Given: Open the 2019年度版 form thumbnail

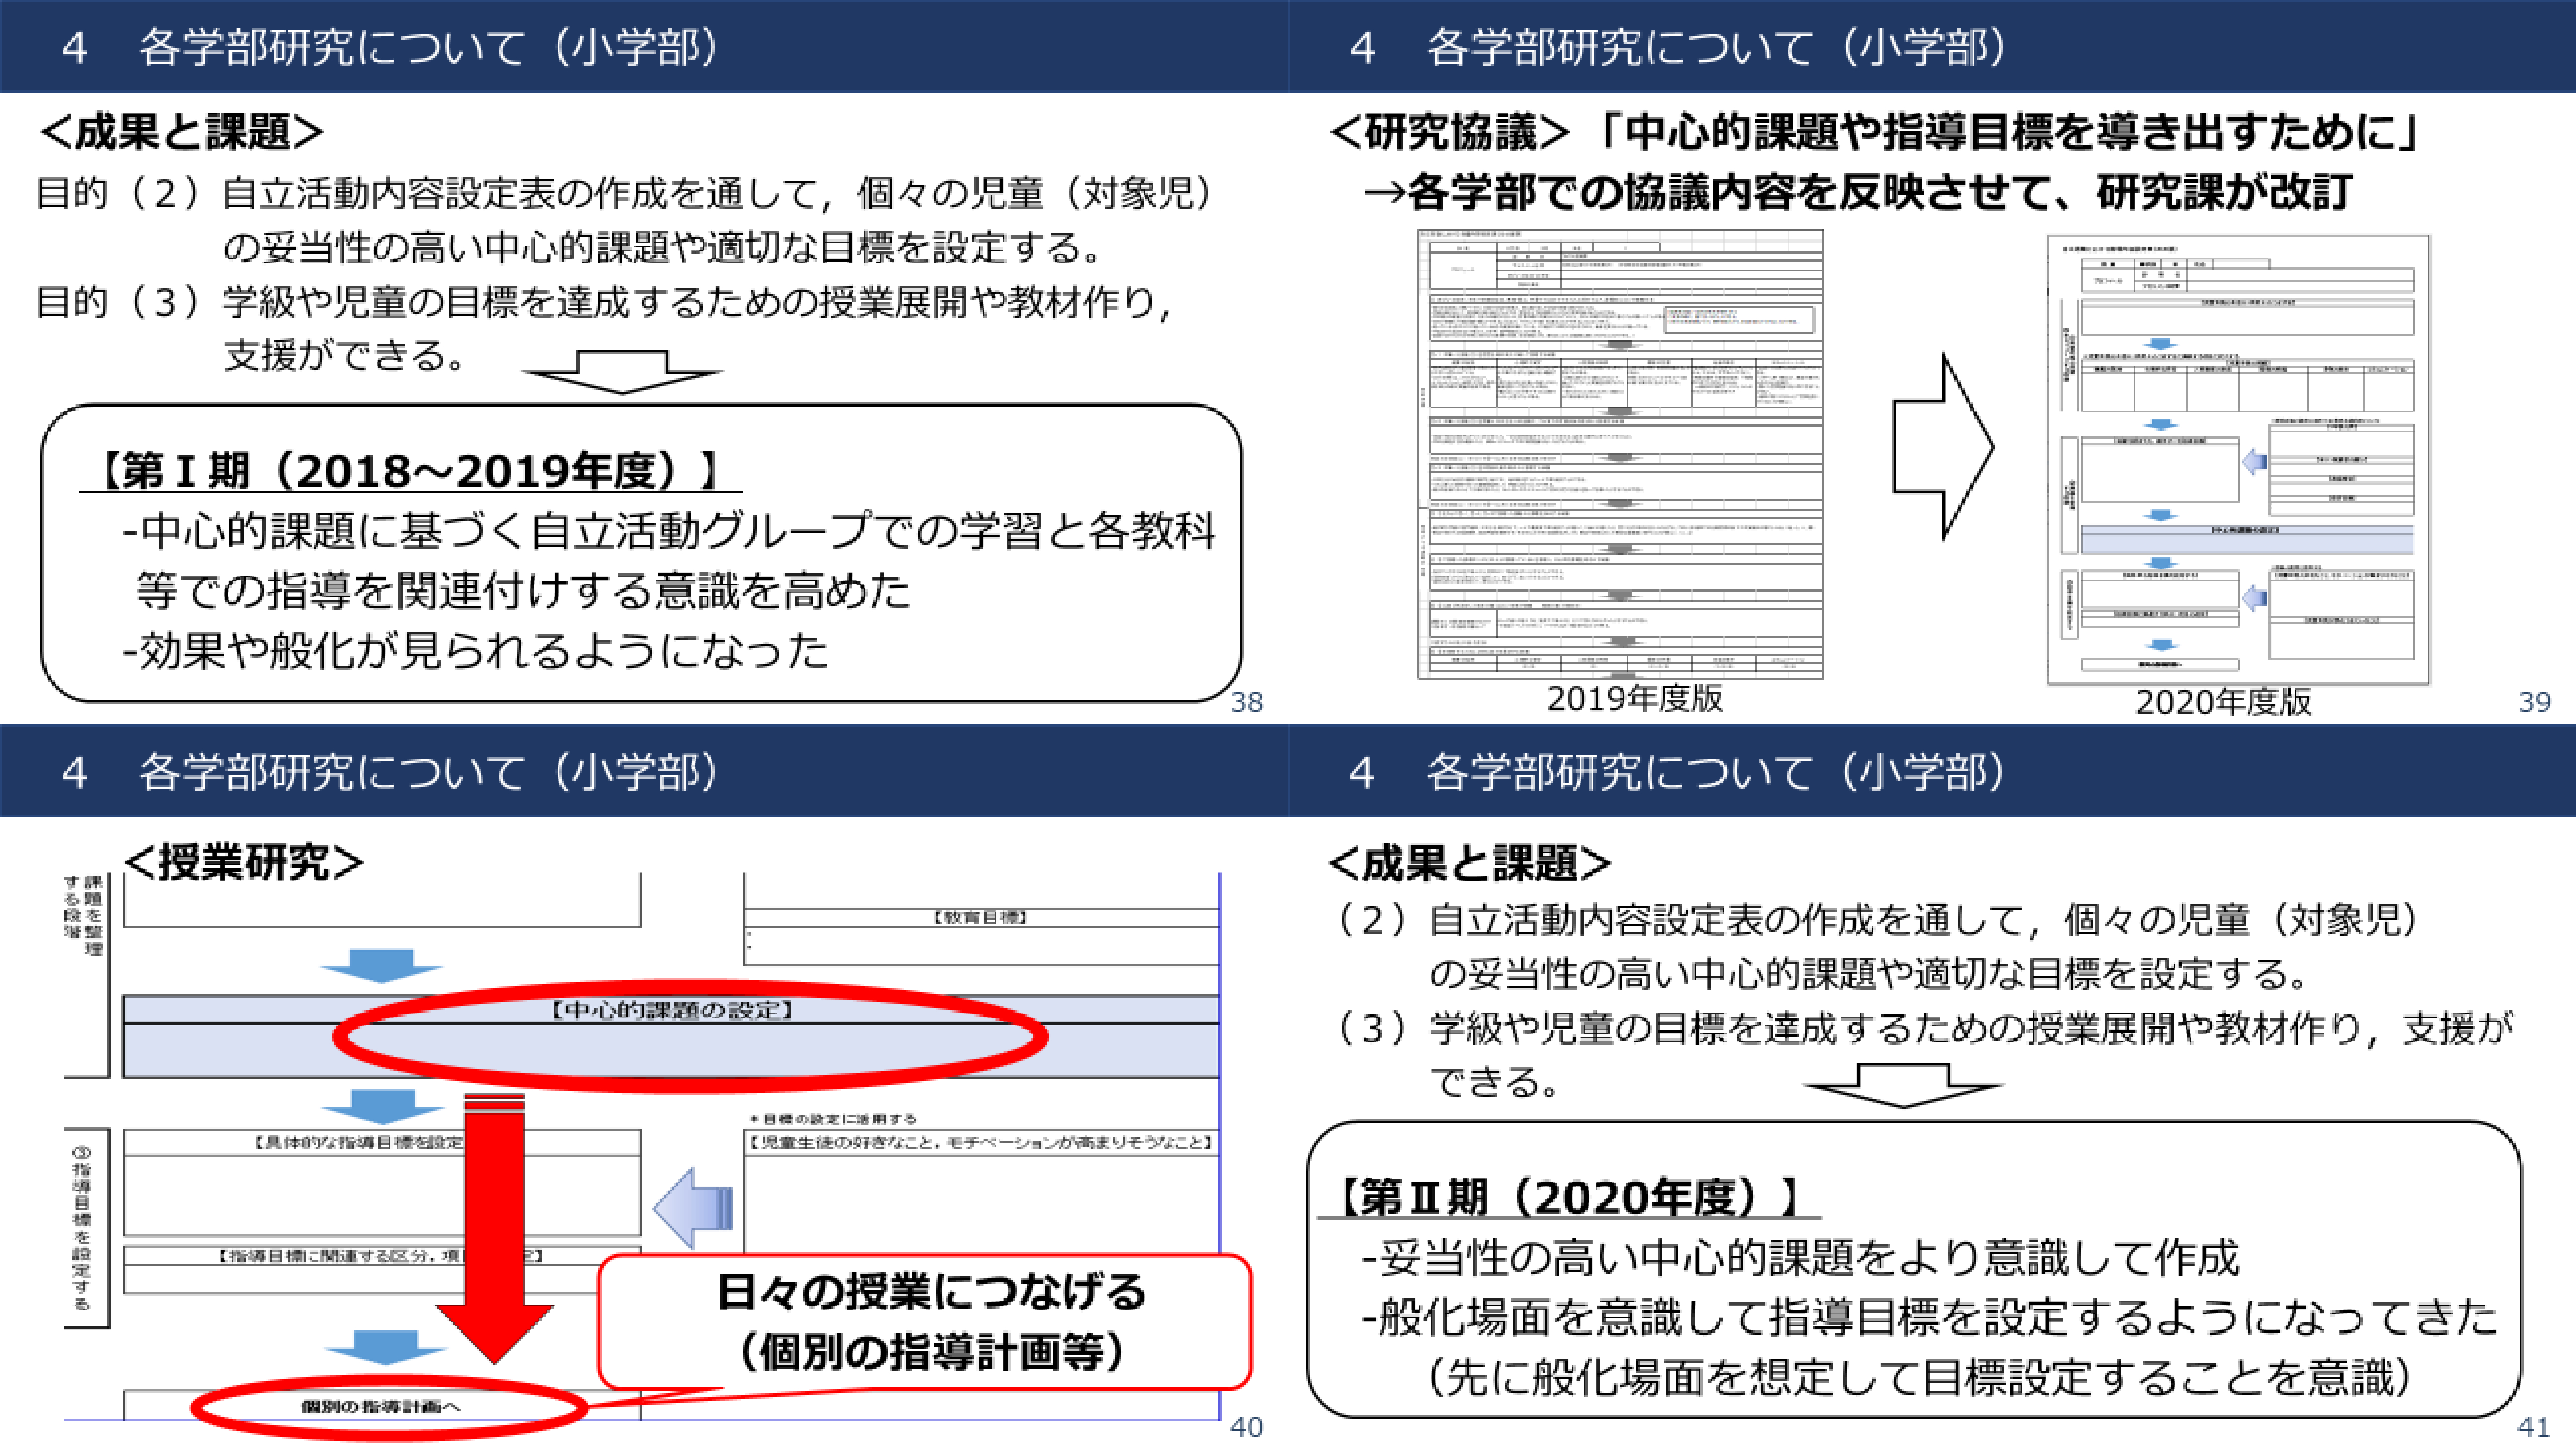Looking at the screenshot, I should pyautogui.click(x=1620, y=455).
